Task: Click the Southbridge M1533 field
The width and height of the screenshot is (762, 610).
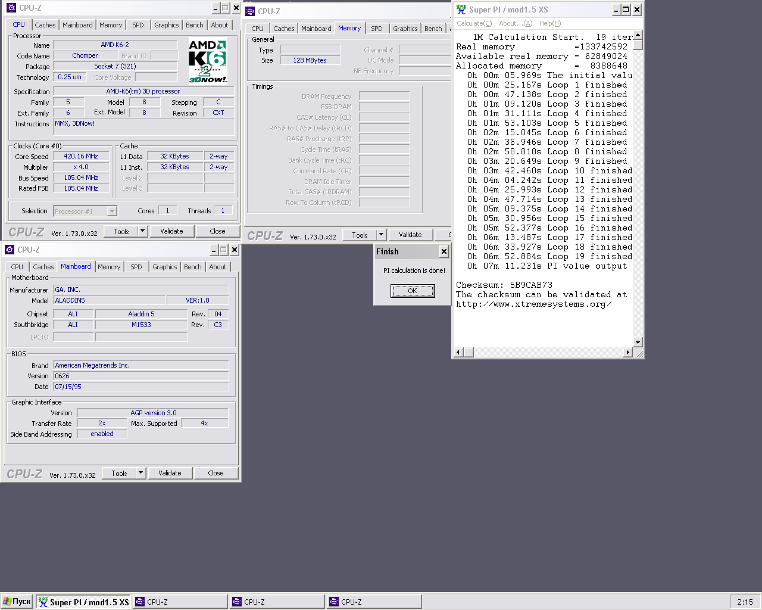Action: tap(141, 325)
